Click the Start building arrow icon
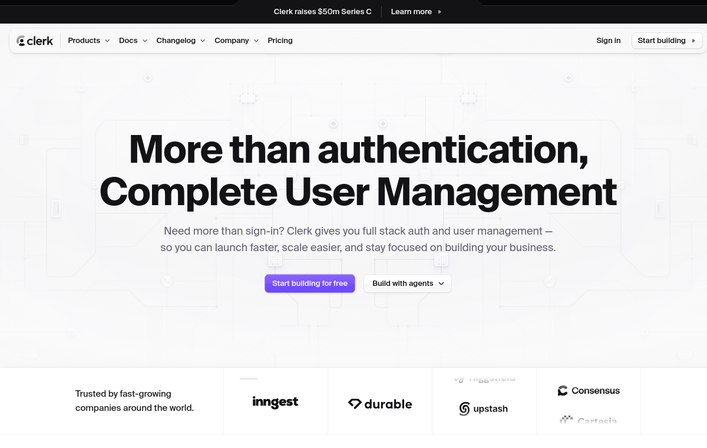Image resolution: width=707 pixels, height=448 pixels. [693, 41]
